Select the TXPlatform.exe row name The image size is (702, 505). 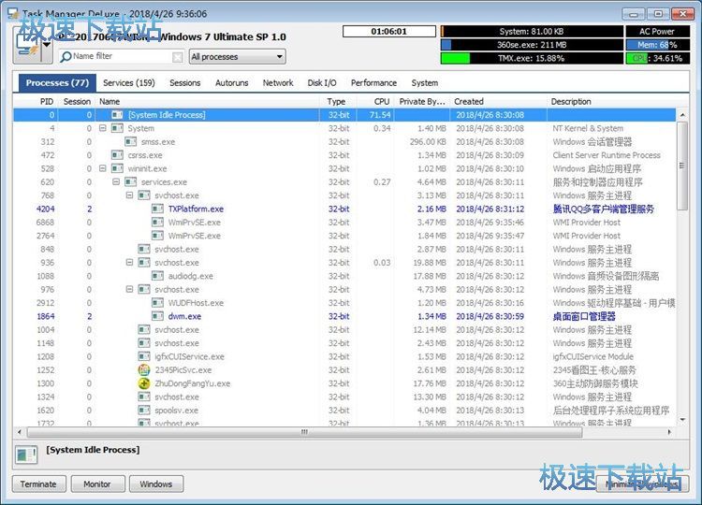click(x=196, y=209)
